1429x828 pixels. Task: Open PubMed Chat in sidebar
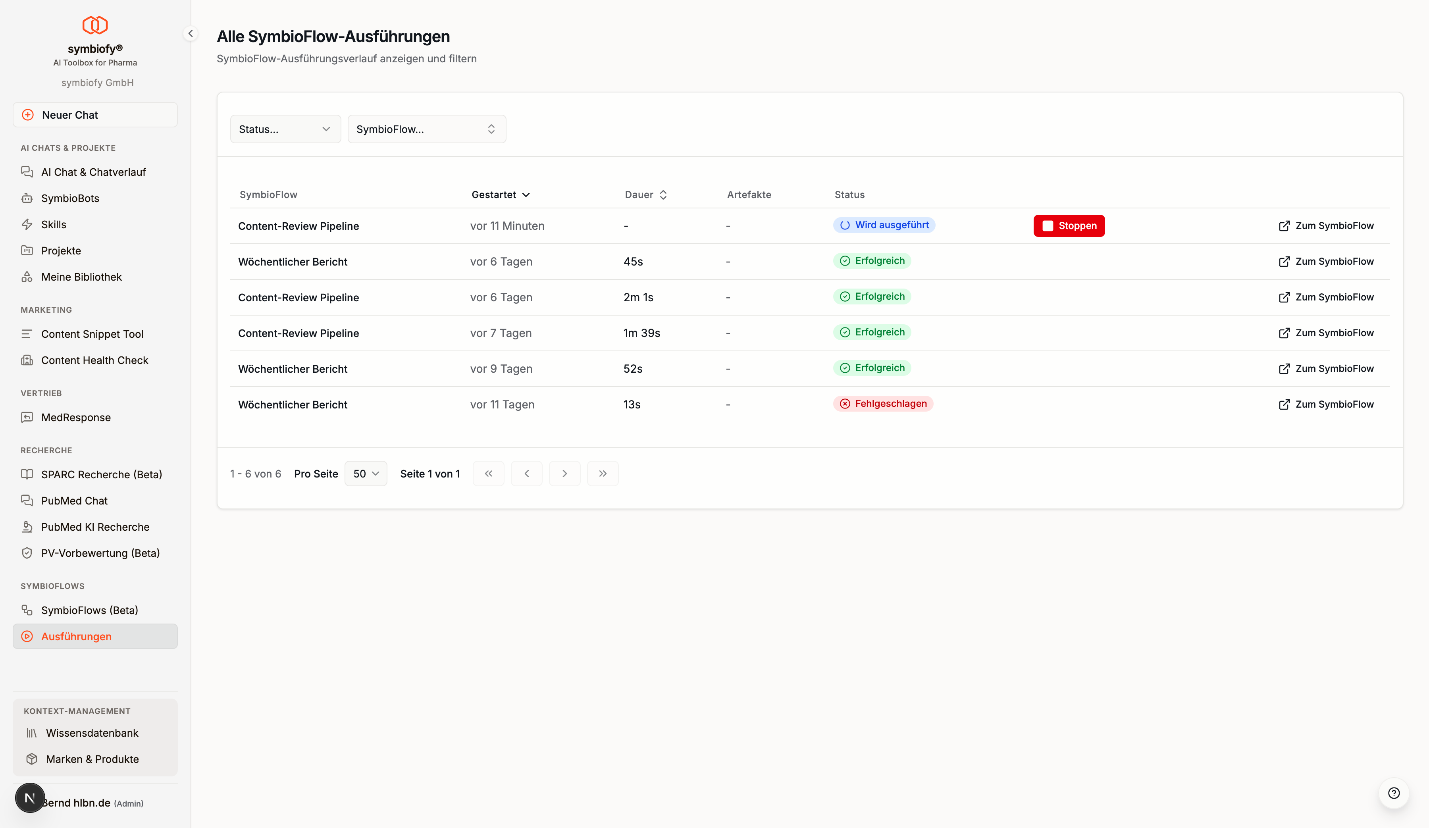[95, 501]
